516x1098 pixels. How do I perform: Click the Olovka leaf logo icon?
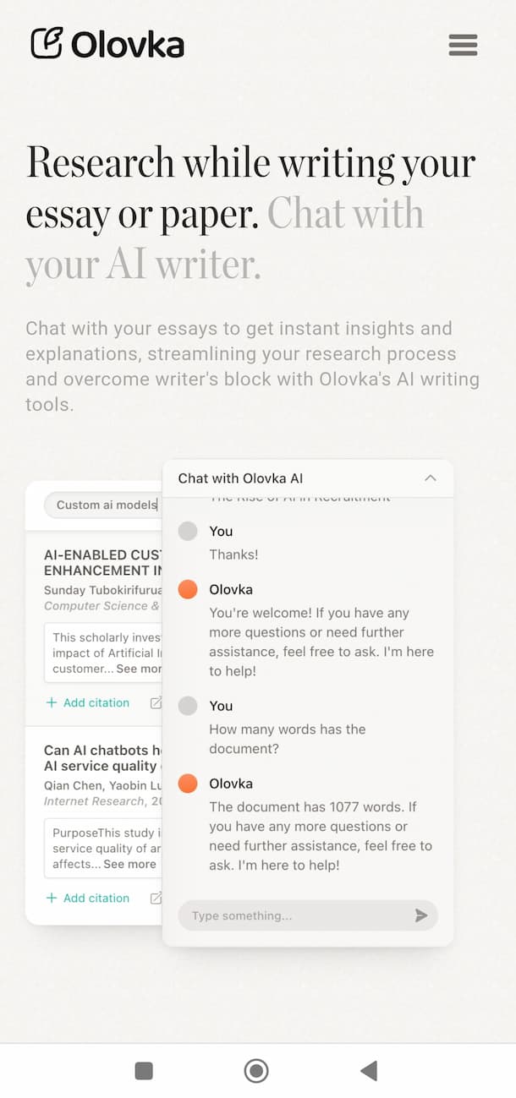(x=47, y=45)
